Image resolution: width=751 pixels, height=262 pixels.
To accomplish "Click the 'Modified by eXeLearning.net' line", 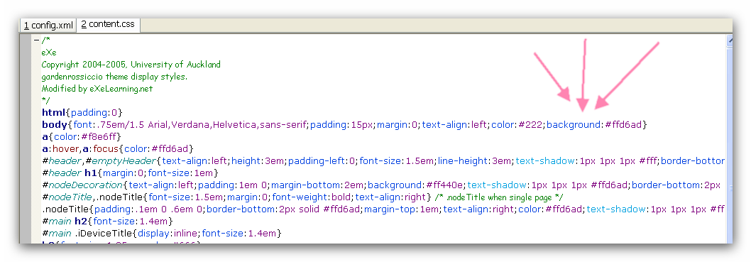I will [97, 89].
